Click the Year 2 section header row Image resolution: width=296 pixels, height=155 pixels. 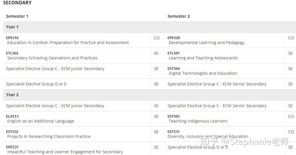click(x=150, y=95)
